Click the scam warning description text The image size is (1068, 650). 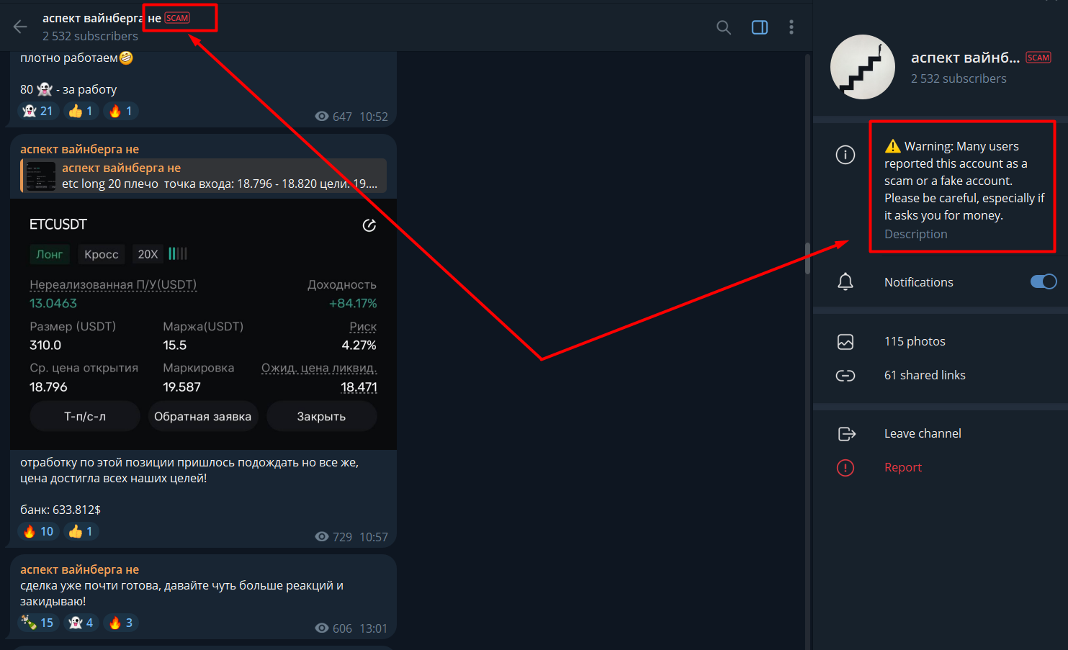[965, 181]
